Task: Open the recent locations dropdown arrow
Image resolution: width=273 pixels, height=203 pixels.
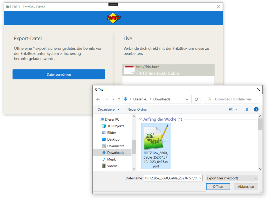Action: pos(113,99)
